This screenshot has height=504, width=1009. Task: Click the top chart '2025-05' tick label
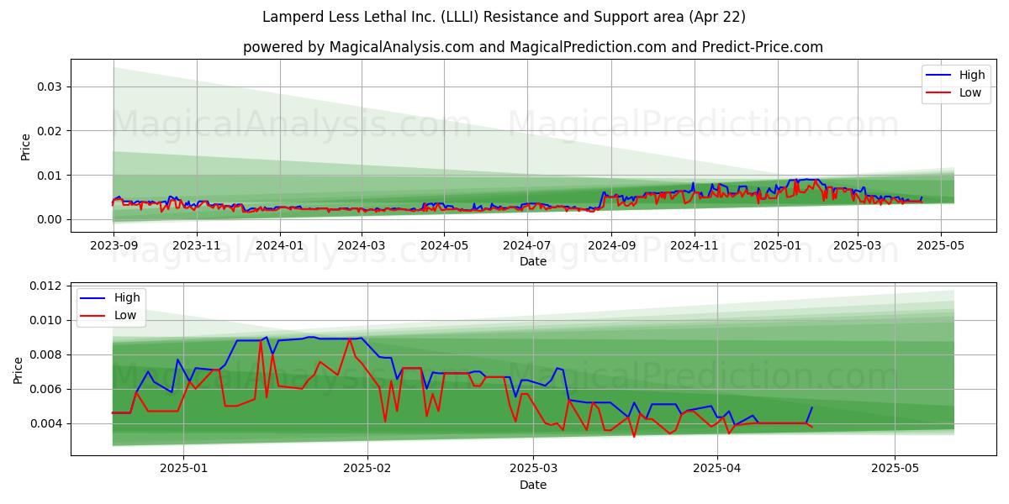940,244
